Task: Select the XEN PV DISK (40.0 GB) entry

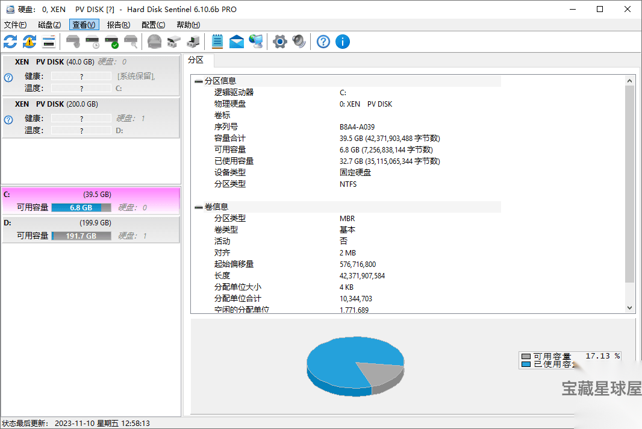Action: click(x=91, y=76)
